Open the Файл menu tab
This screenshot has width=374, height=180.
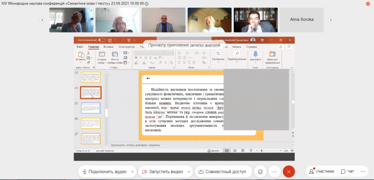(x=80, y=47)
